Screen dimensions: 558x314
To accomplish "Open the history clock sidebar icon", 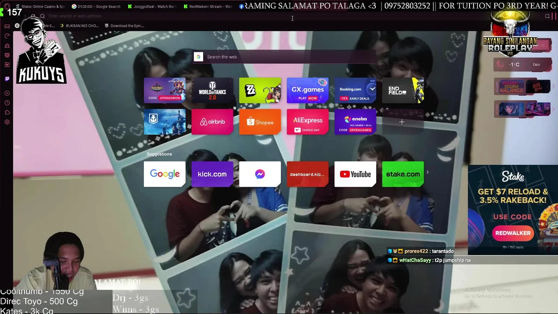I will pyautogui.click(x=7, y=103).
